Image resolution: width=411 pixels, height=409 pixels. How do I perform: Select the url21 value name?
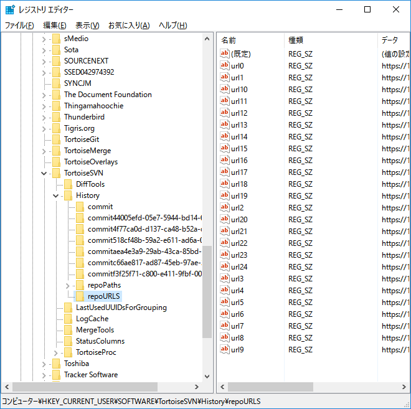239,232
